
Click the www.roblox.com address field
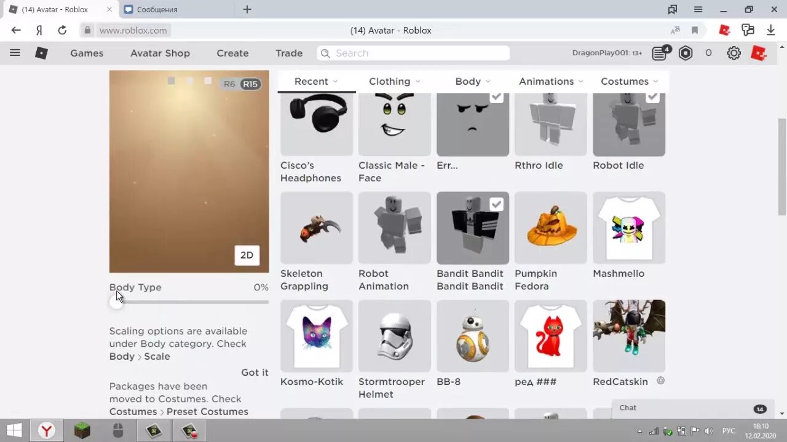click(133, 30)
